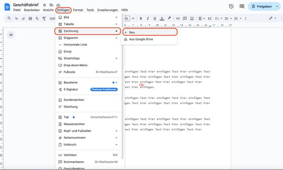The image size is (283, 170).
Task: Close the Einfügen menu
Action: click(64, 10)
